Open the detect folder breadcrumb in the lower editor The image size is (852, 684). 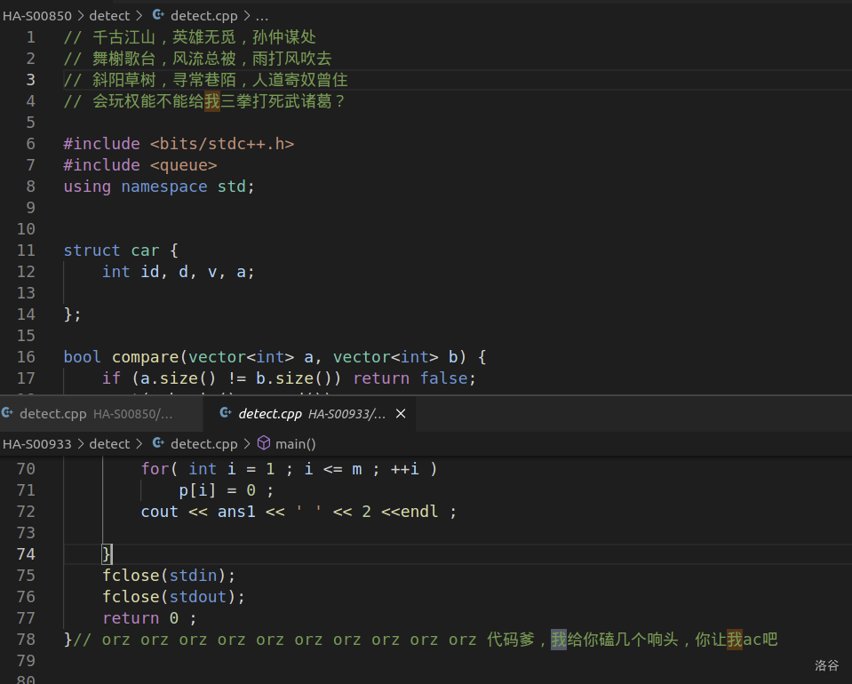click(110, 444)
